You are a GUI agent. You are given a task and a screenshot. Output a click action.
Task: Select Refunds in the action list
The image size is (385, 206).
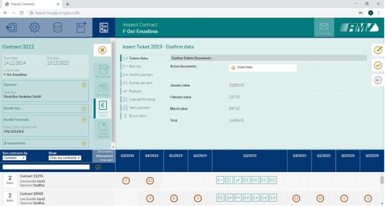[x=135, y=66]
